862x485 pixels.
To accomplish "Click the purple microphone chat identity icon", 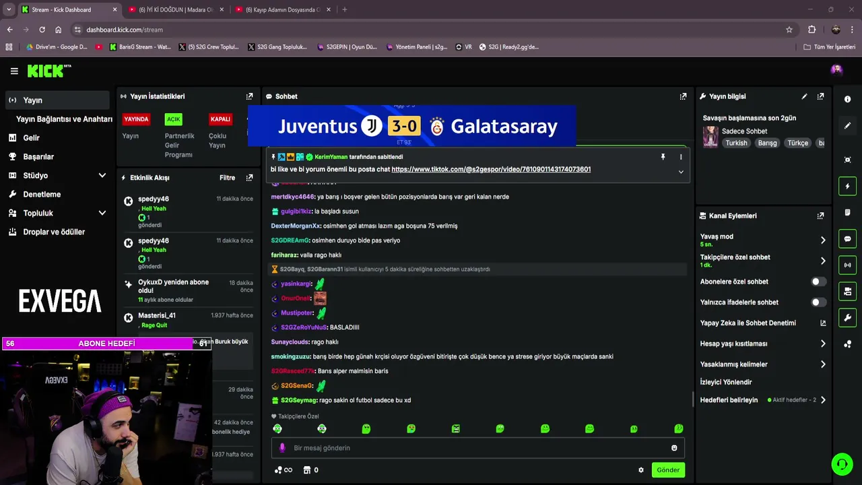I will click(x=282, y=448).
